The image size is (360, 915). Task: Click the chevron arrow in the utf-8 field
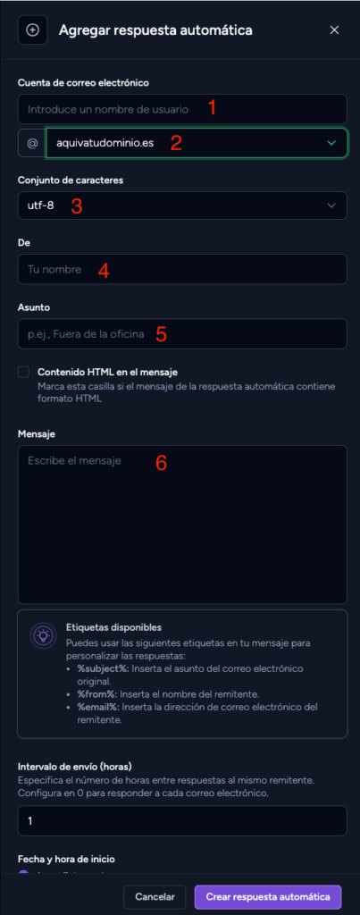[331, 206]
